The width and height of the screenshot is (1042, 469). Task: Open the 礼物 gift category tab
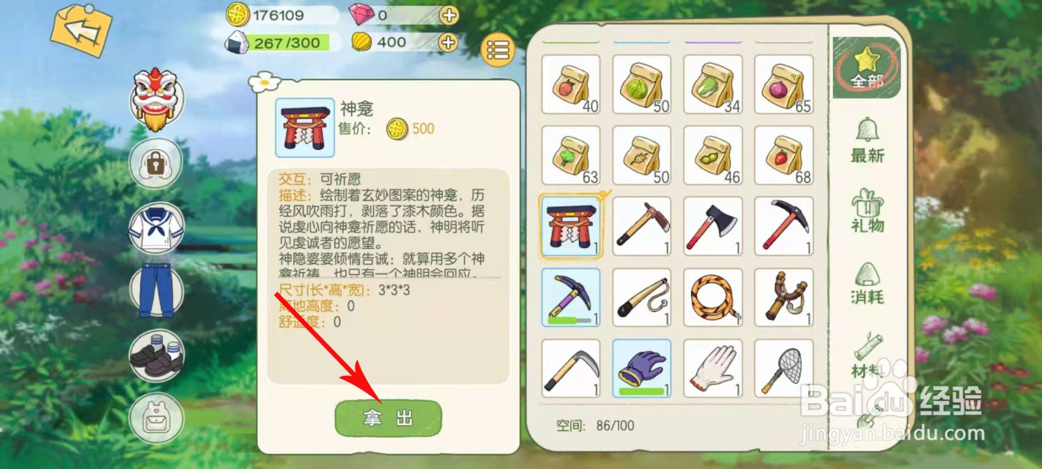coord(867,211)
